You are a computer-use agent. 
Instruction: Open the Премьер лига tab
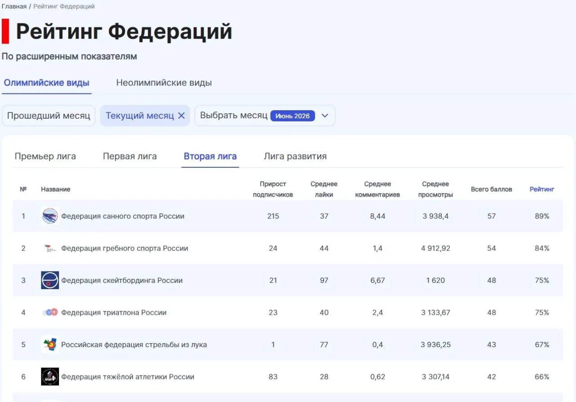[x=45, y=156]
